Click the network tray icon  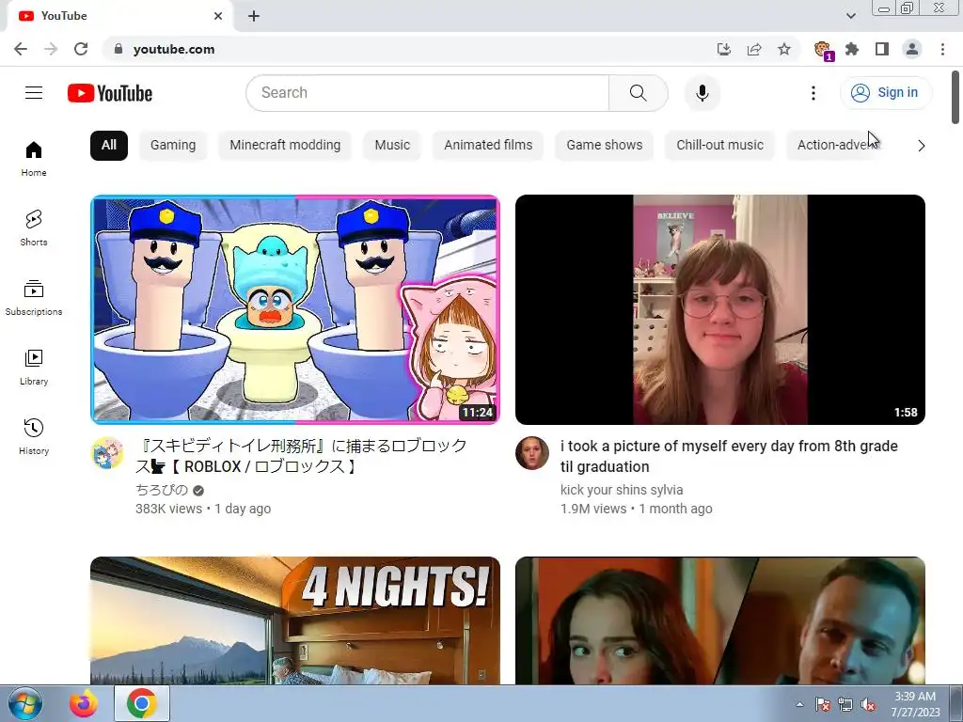[845, 705]
